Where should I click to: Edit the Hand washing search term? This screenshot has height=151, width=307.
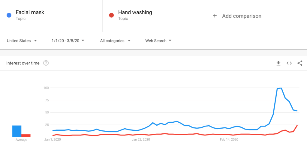[135, 13]
